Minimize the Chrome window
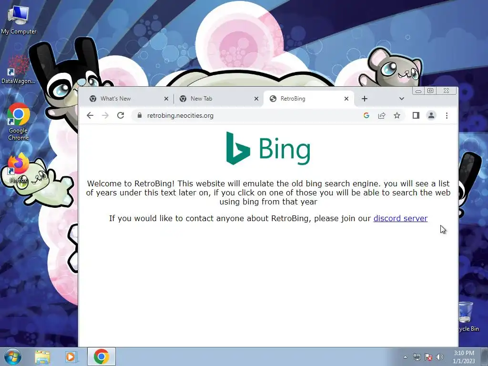The height and width of the screenshot is (366, 488). (x=418, y=91)
